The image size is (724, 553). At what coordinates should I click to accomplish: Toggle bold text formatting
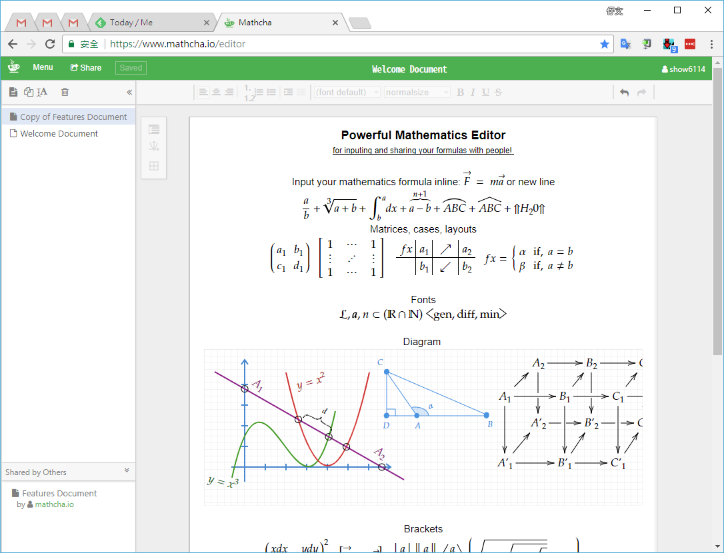pyautogui.click(x=460, y=93)
